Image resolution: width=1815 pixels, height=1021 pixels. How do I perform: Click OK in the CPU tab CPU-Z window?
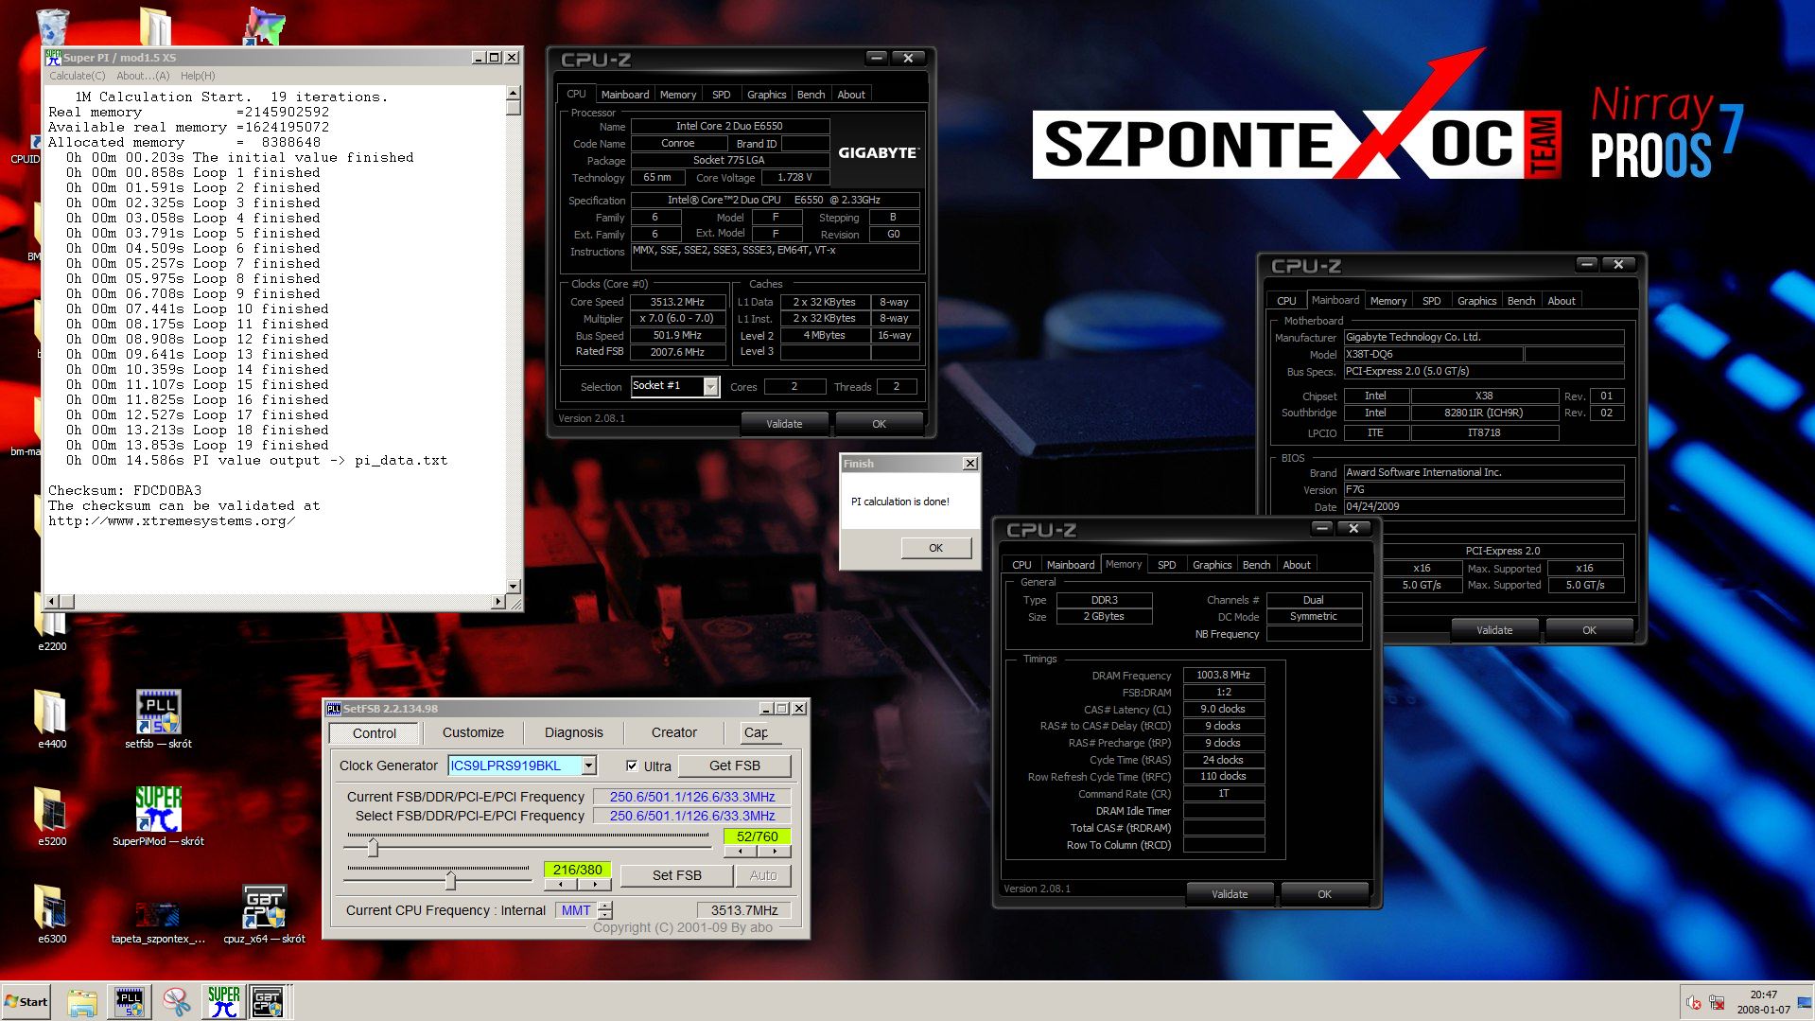click(x=879, y=424)
